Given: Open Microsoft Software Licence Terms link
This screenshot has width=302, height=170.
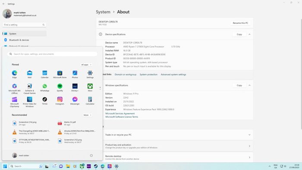Looking at the screenshot, I should click(122, 117).
